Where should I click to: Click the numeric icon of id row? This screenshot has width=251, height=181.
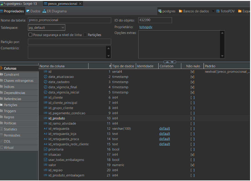point(46,72)
